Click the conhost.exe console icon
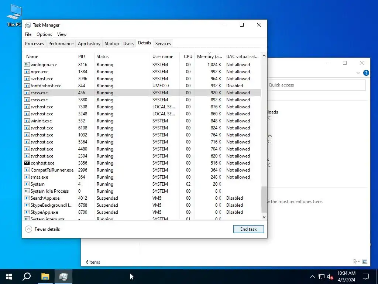The width and height of the screenshot is (378, 284). pos(27,163)
